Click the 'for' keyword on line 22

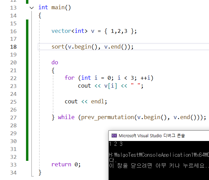[69, 78]
